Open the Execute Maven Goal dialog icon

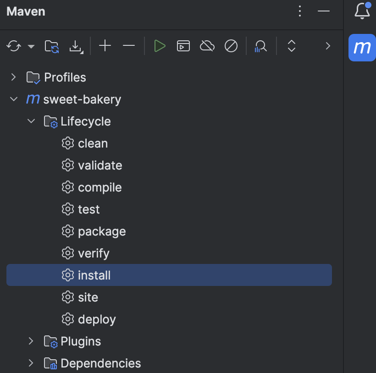(x=183, y=46)
